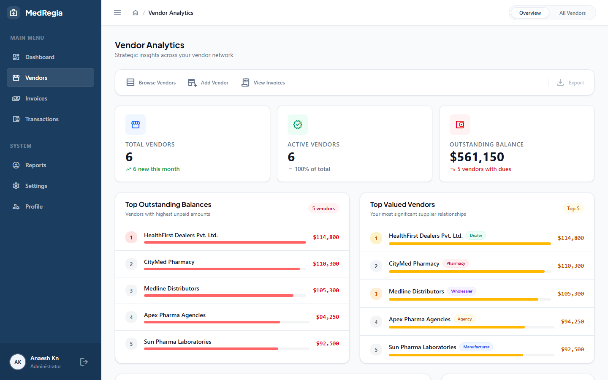Click HealthFirst red balance bar in Outstanding Balances
The height and width of the screenshot is (380, 608).
(225, 242)
